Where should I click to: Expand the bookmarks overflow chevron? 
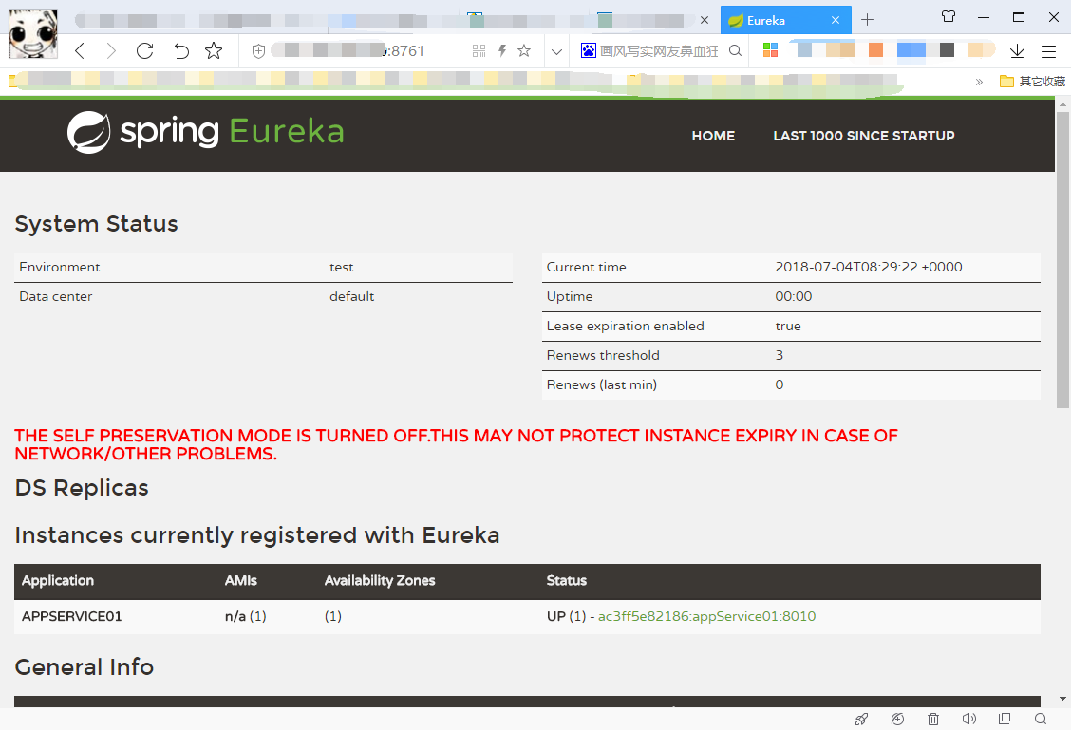click(x=980, y=82)
